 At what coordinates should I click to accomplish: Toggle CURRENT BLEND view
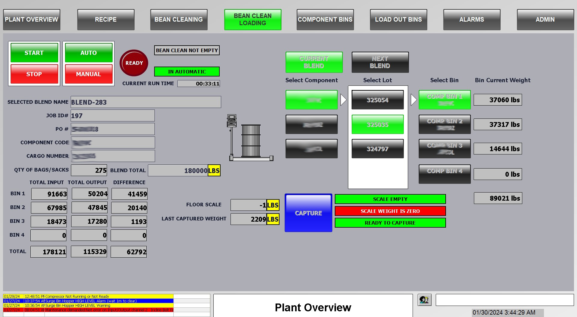pos(314,62)
